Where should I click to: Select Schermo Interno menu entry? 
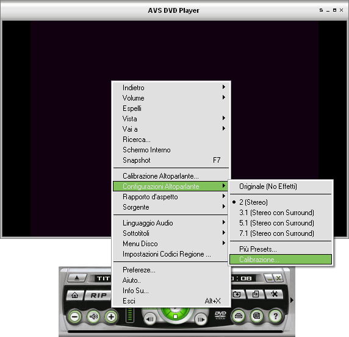pyautogui.click(x=171, y=150)
